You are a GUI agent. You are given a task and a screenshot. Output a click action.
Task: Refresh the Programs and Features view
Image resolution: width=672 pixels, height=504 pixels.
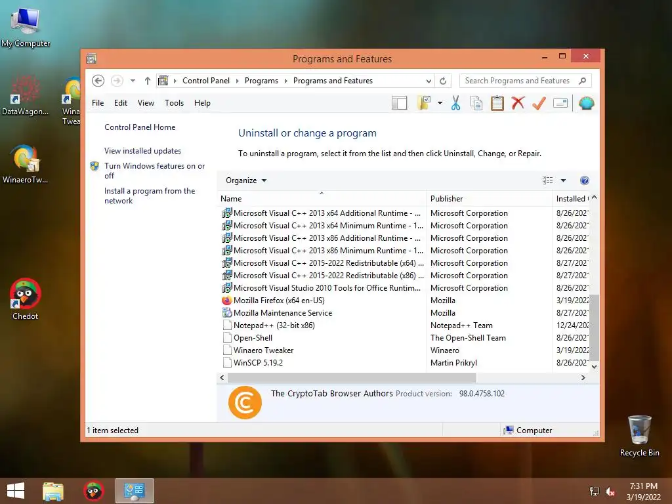click(x=443, y=81)
